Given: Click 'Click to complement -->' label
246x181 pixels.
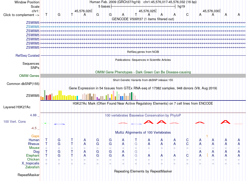Looking at the screenshot, I should click(x=21, y=15).
